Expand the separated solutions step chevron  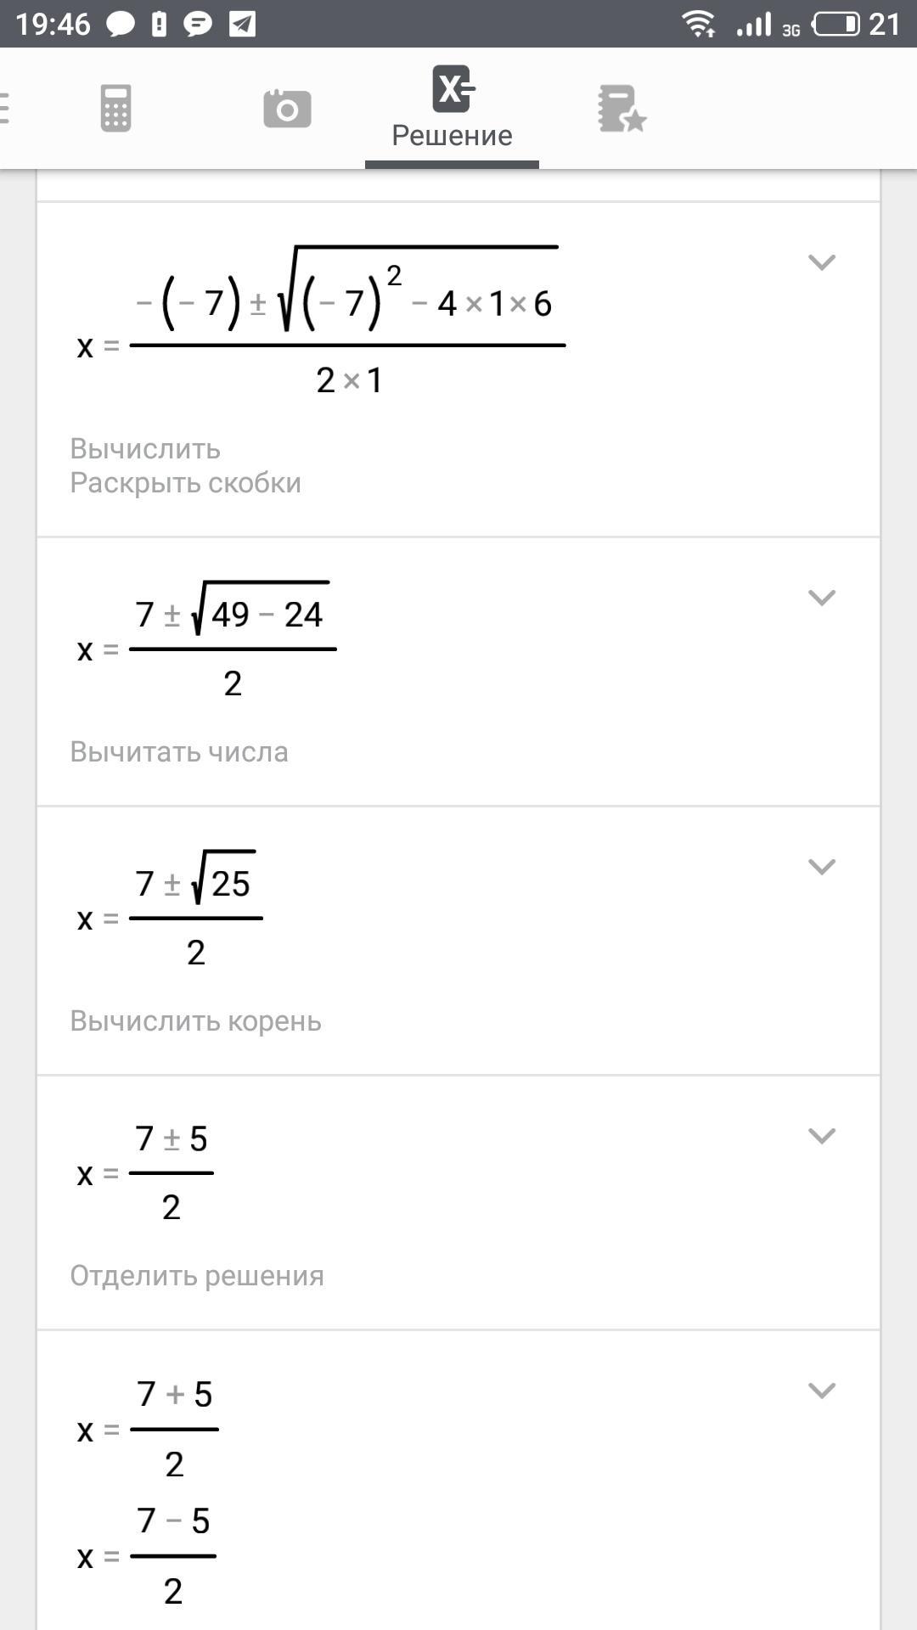click(821, 1391)
